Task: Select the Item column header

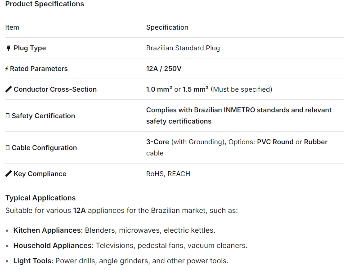Action: click(x=12, y=27)
